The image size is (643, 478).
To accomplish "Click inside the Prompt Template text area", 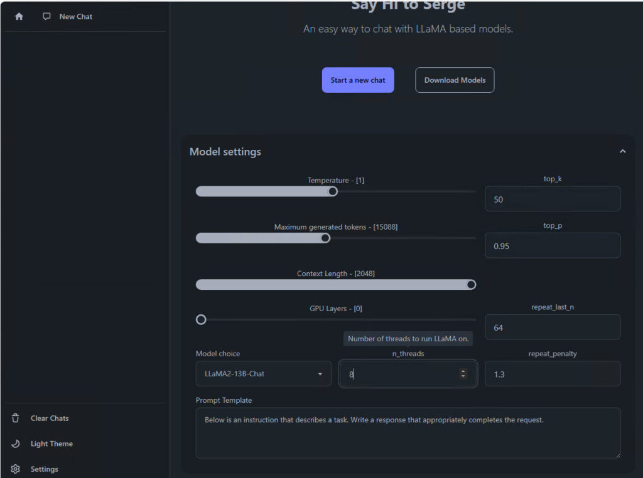I will 408,433.
